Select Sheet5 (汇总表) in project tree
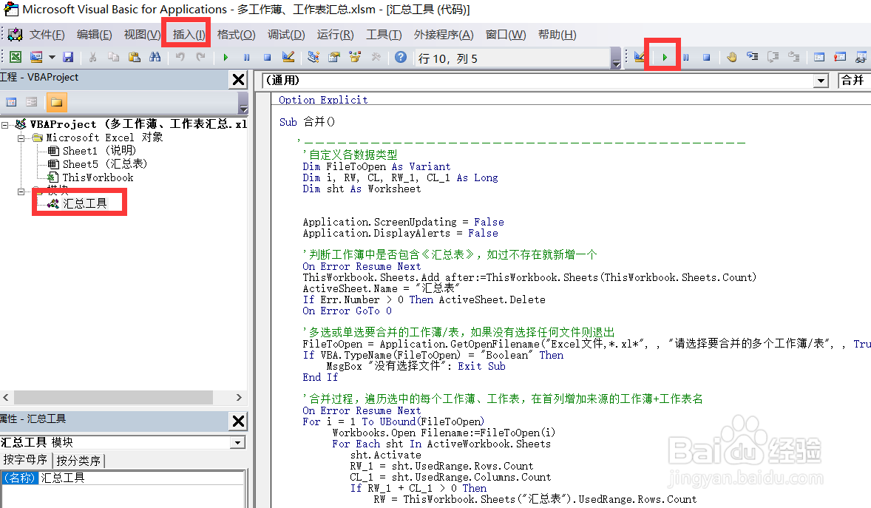The height and width of the screenshot is (508, 871). click(x=97, y=164)
